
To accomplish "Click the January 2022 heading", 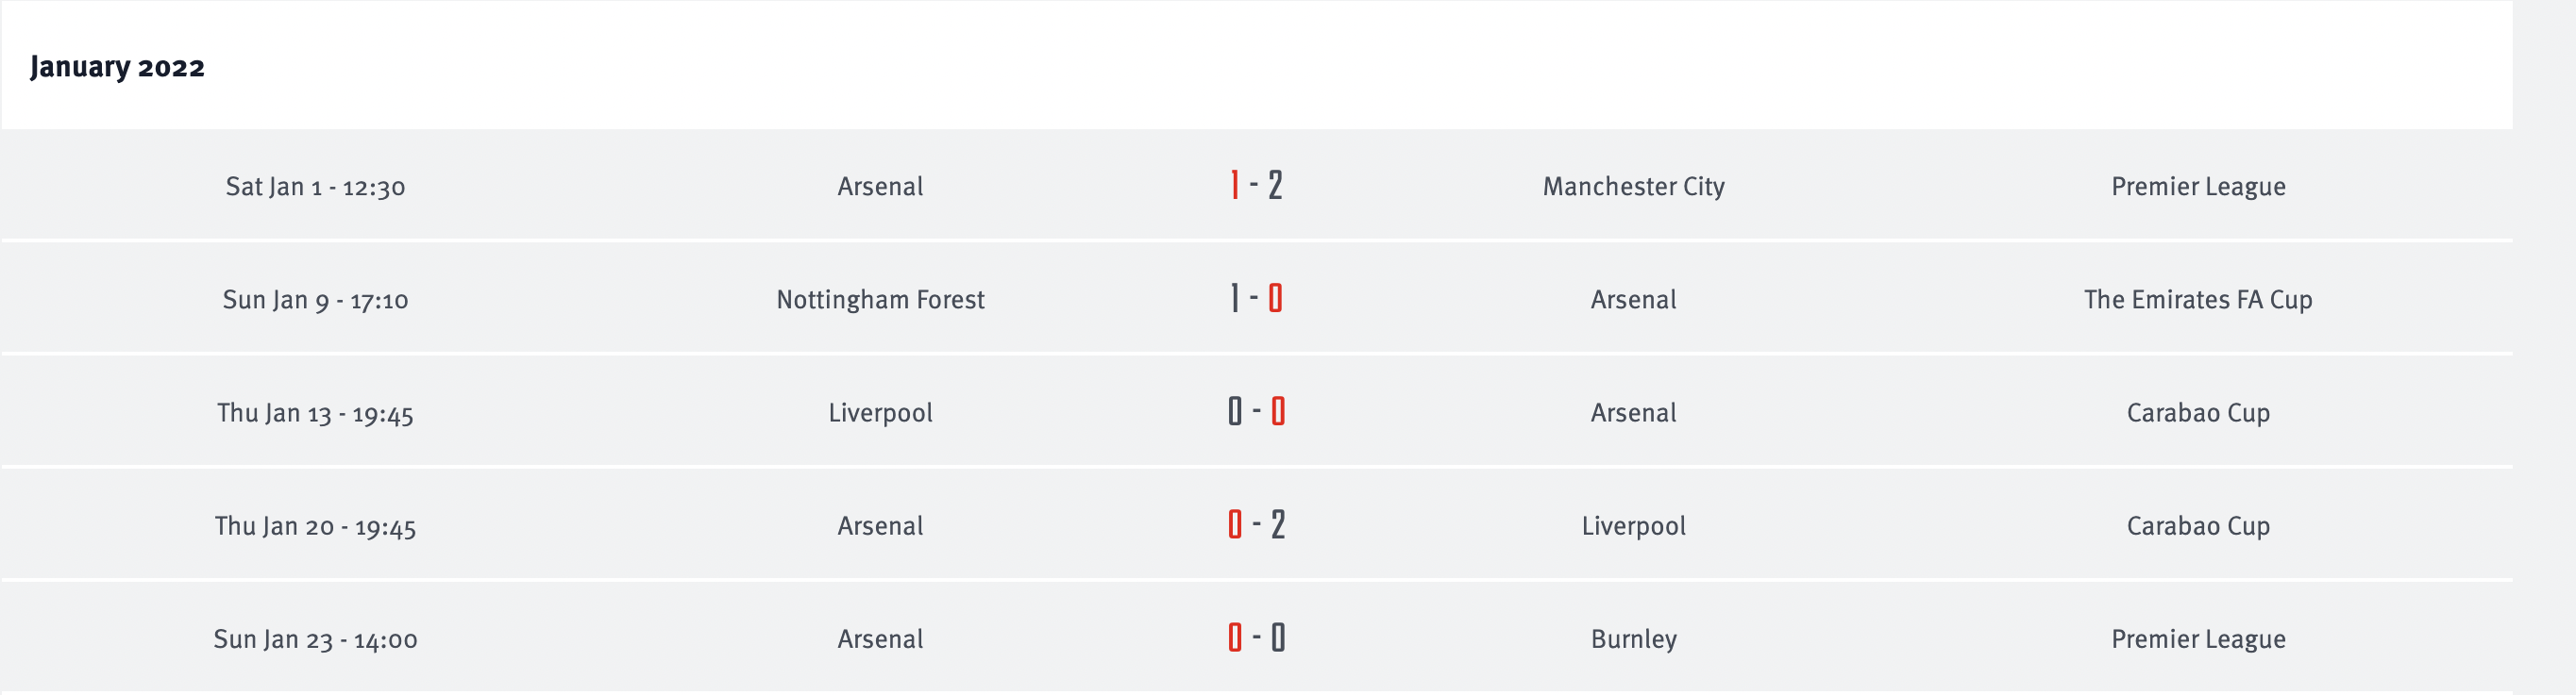I will tap(117, 67).
